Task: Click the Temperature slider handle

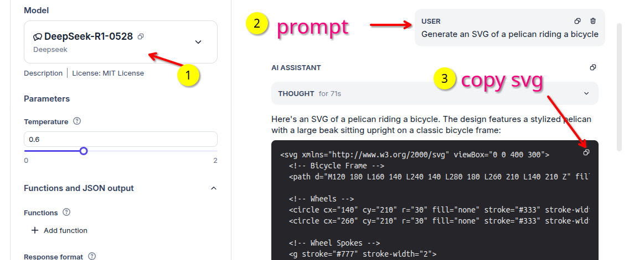Action: tap(84, 151)
